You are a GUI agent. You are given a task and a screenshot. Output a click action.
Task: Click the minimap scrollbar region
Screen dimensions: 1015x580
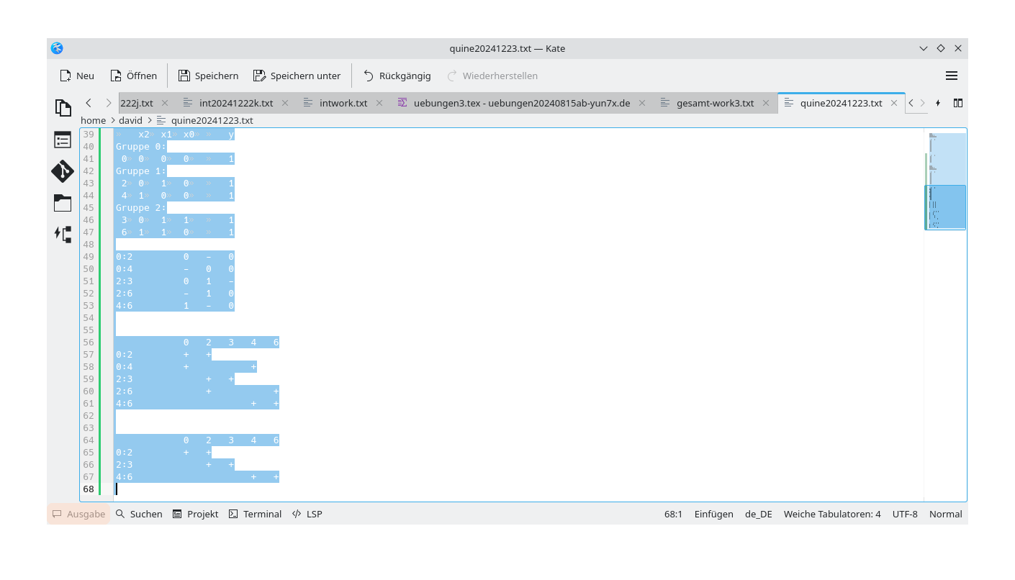[945, 207]
